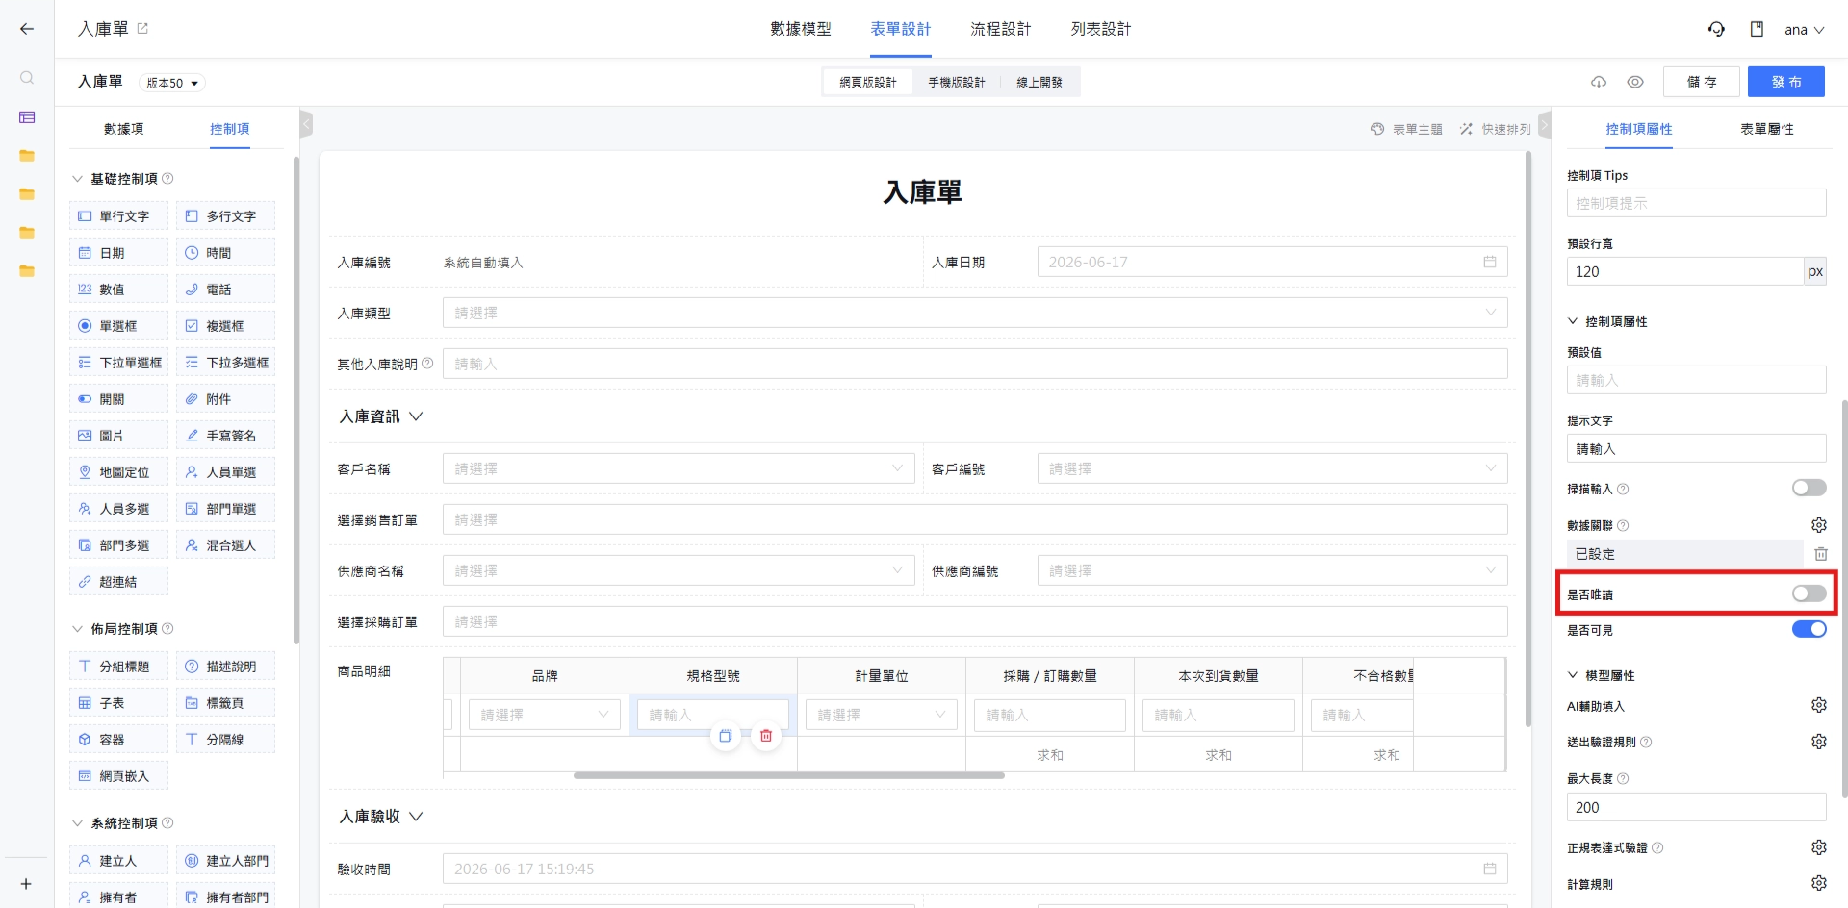Add a 單行文字 control
The height and width of the screenshot is (908, 1848).
[118, 216]
